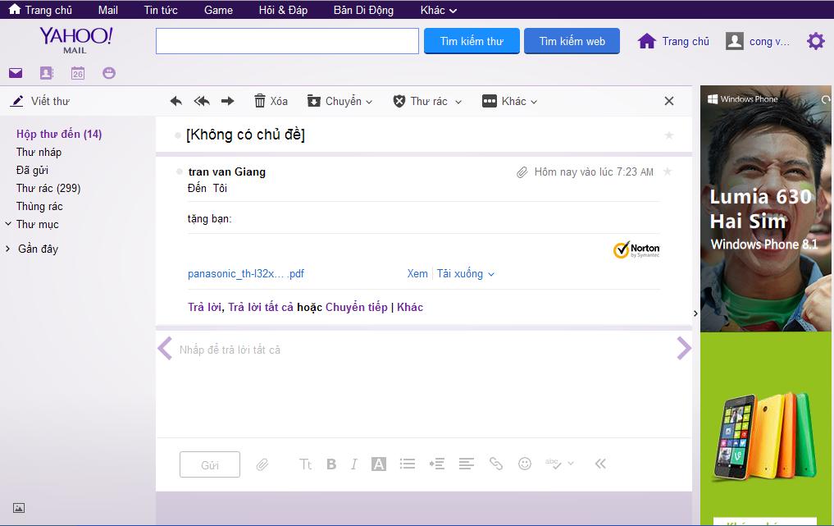Go to previous message with left chevron
This screenshot has width=834, height=526.
165,349
